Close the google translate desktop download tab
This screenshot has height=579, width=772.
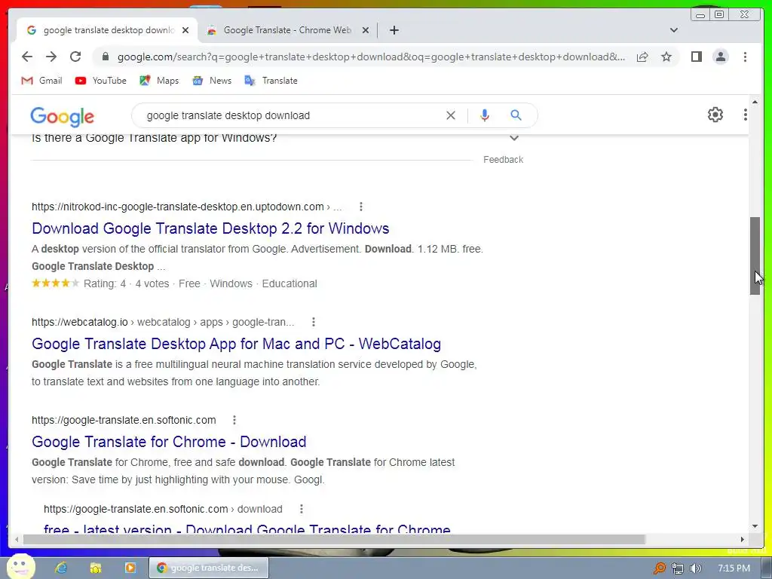click(x=185, y=30)
